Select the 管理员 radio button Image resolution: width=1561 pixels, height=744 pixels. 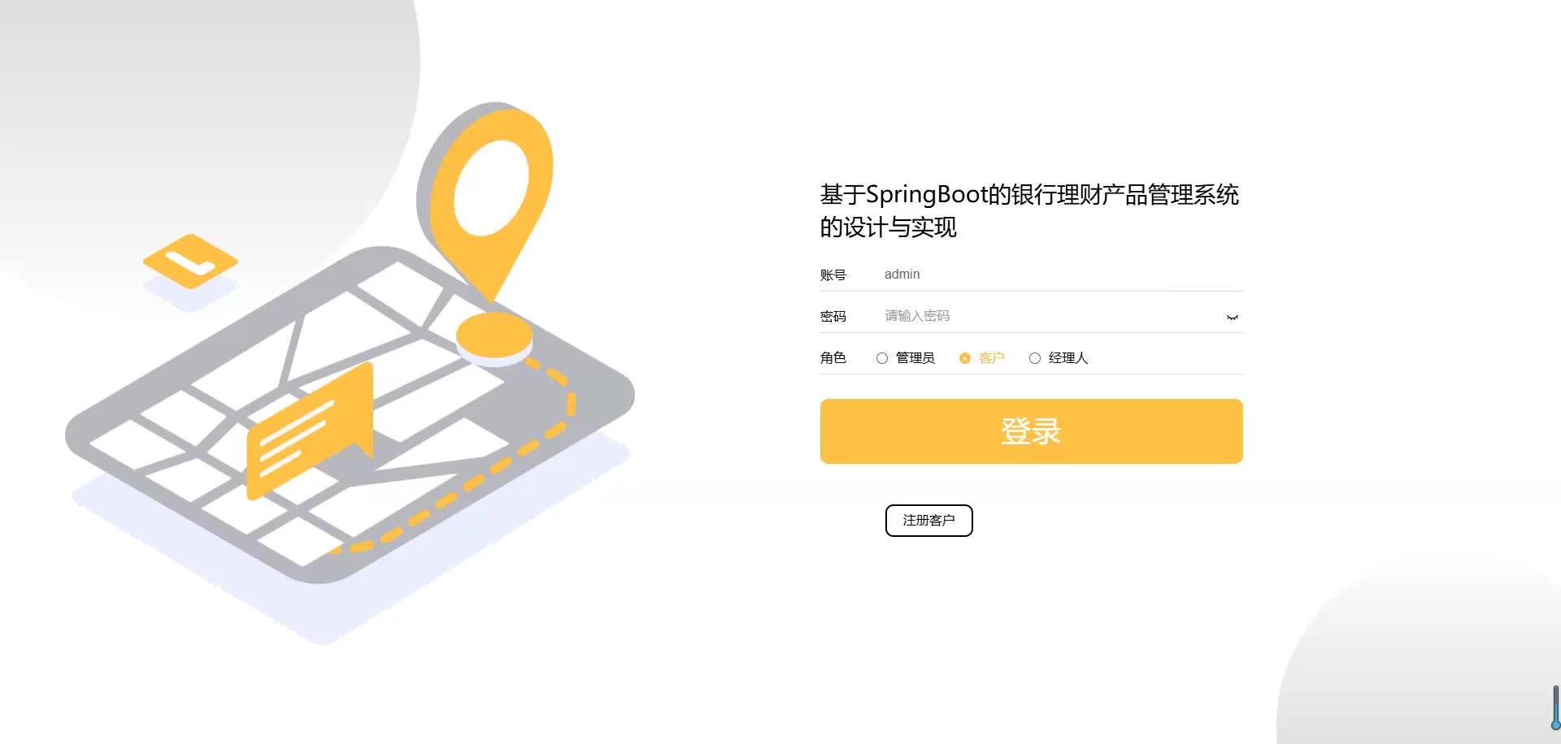click(882, 358)
